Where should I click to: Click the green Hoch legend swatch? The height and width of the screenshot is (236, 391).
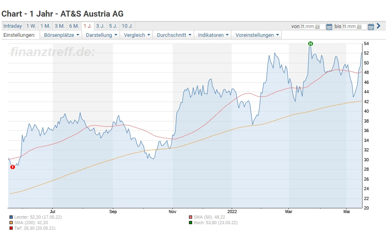click(x=191, y=223)
